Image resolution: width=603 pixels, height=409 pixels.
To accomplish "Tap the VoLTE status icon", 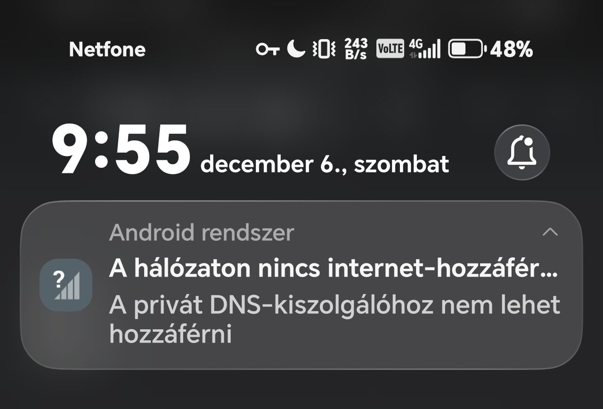I will (390, 49).
